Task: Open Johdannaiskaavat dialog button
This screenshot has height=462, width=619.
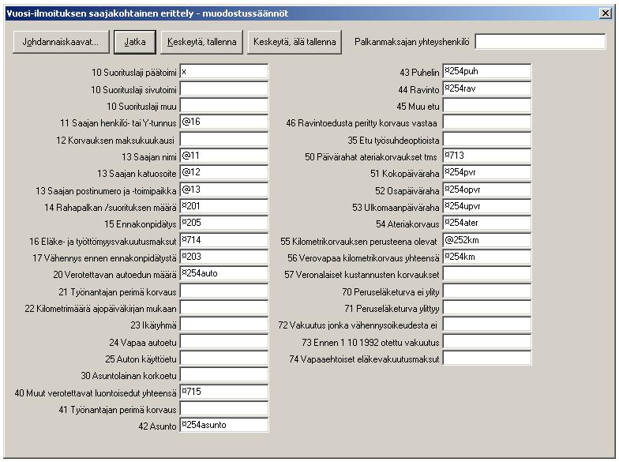Action: [61, 42]
